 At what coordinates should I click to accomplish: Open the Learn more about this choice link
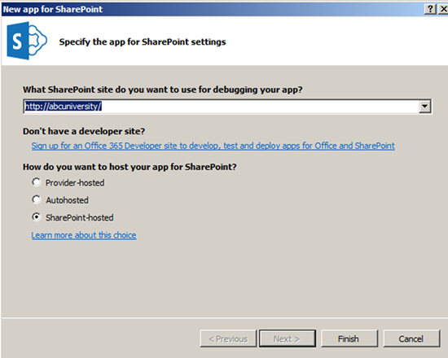(84, 235)
